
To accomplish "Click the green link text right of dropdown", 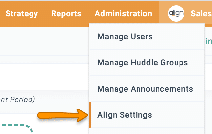I will tap(208, 41).
